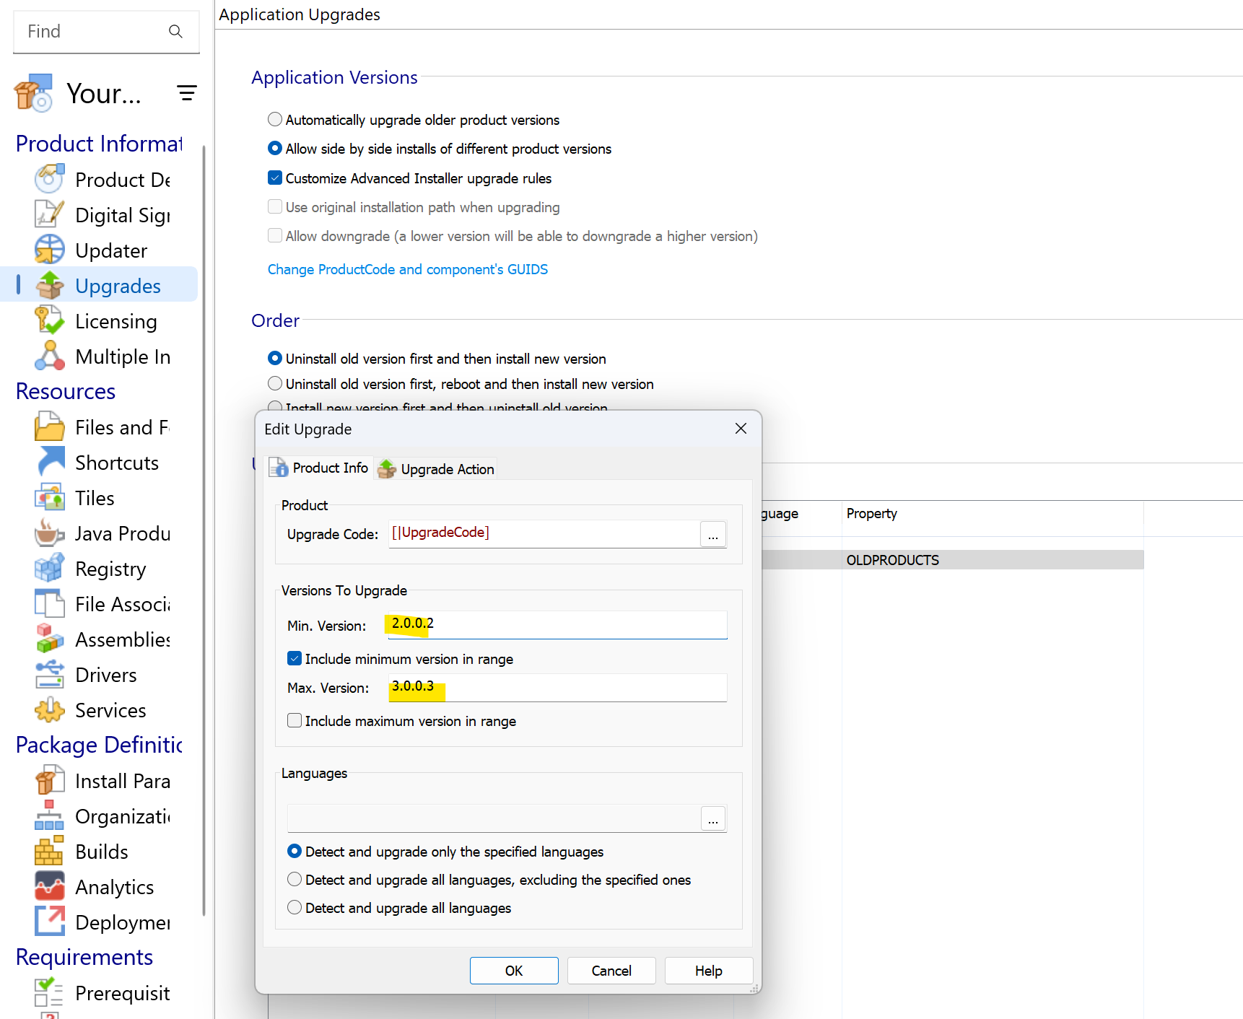Click OK in the Edit Upgrade dialog
The width and height of the screenshot is (1243, 1019).
point(513,971)
